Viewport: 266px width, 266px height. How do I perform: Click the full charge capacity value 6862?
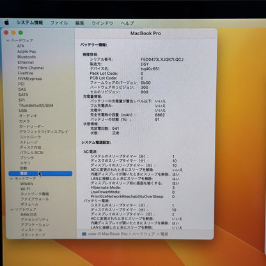[x=160, y=115]
